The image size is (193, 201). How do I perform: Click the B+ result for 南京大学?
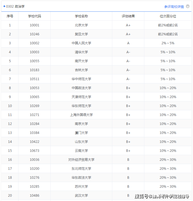click(128, 124)
